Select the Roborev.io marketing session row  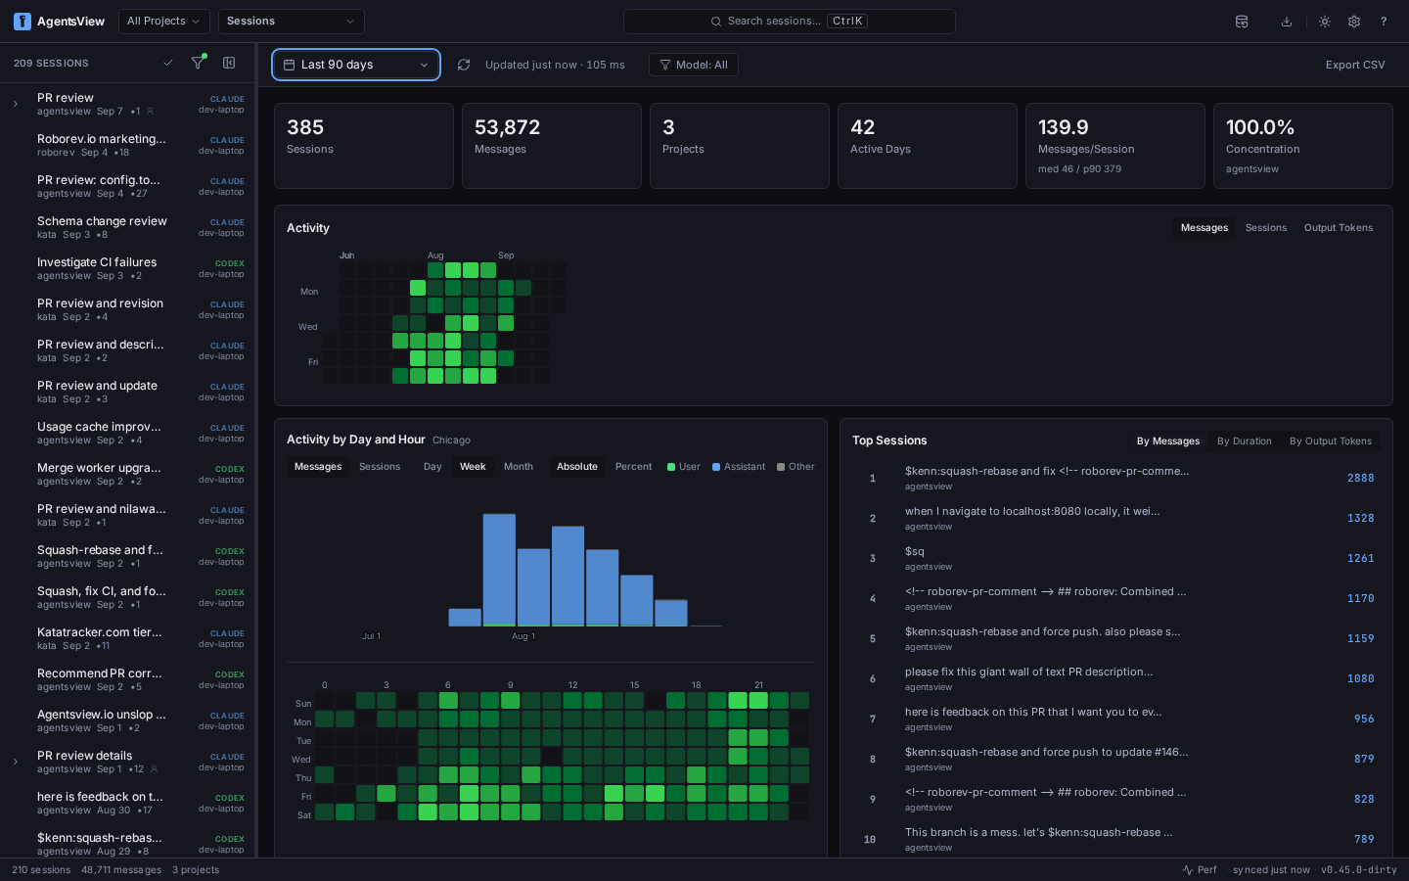point(128,145)
